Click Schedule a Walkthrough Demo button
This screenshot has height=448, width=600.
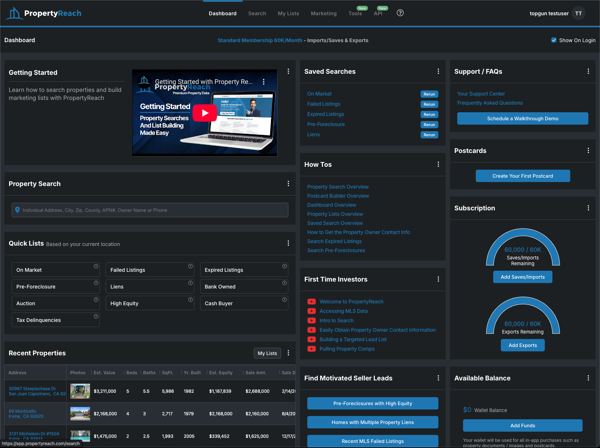[x=523, y=118]
